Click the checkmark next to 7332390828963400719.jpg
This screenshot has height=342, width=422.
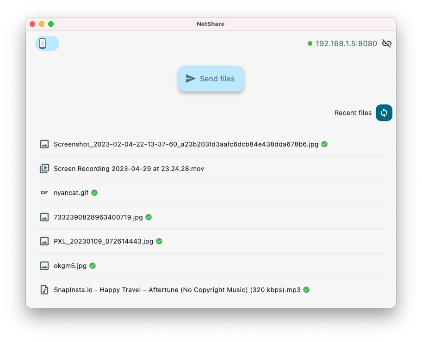tap(149, 217)
